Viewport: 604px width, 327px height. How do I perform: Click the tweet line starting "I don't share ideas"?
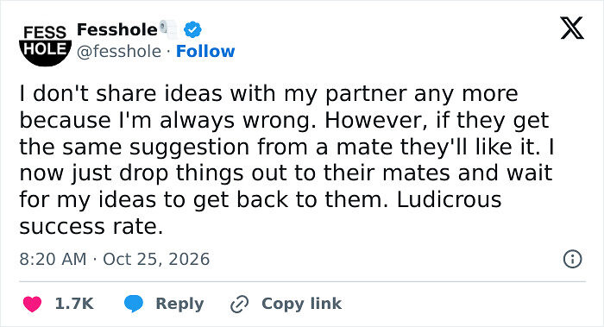click(x=269, y=94)
